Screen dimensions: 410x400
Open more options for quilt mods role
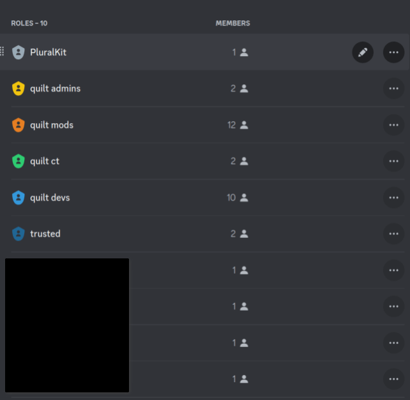(x=393, y=125)
